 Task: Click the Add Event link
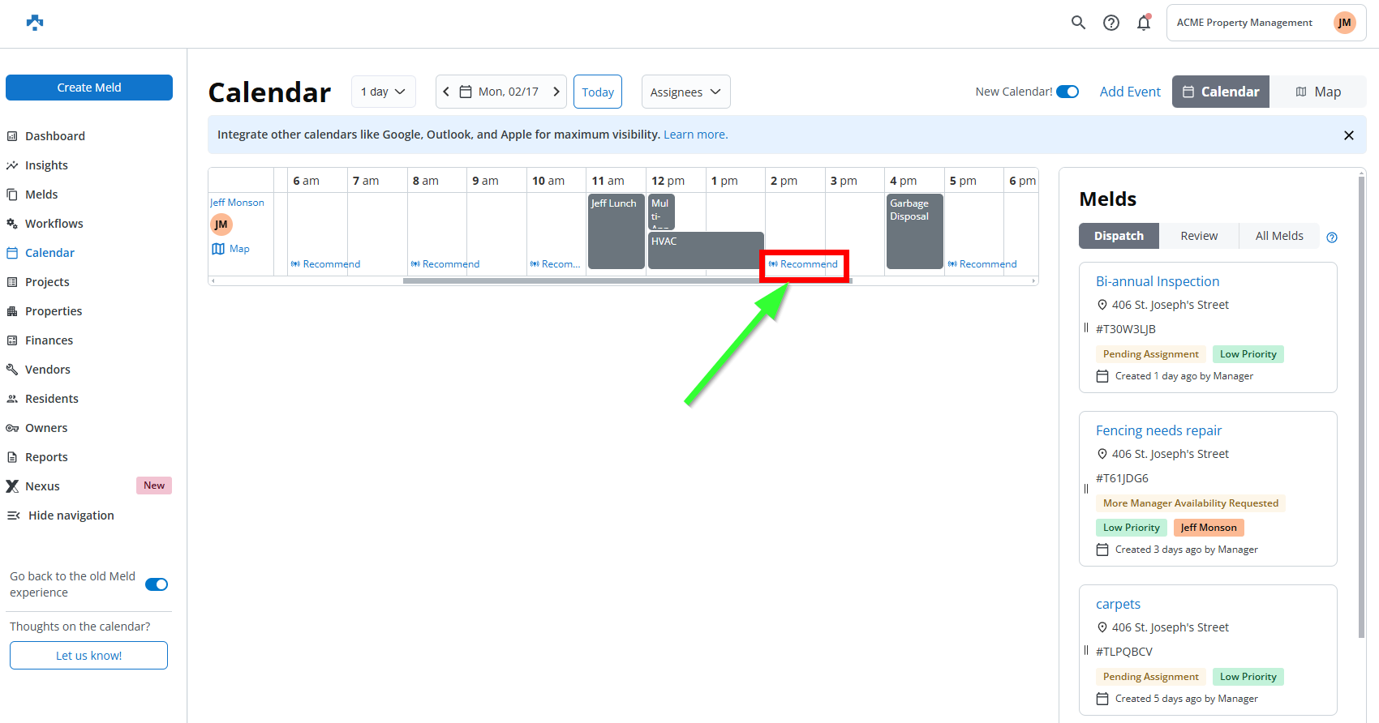click(1130, 92)
